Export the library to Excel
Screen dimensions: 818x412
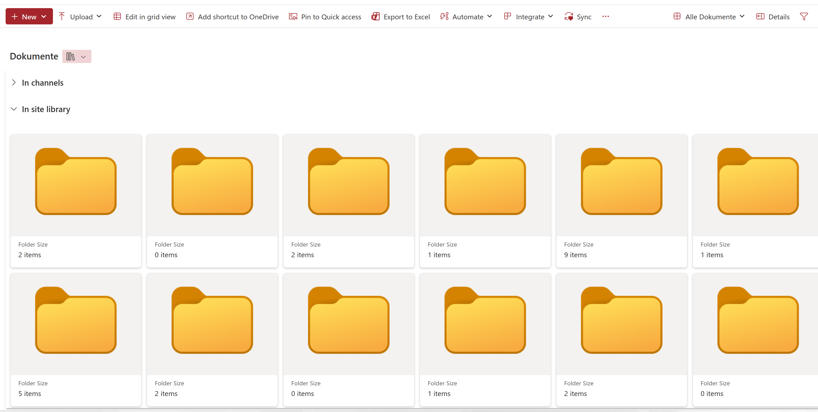401,17
